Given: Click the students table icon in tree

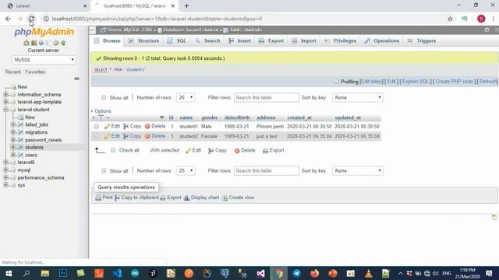Looking at the screenshot, I should click(x=21, y=147).
